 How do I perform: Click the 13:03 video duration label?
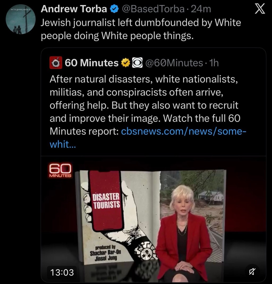(x=62, y=272)
